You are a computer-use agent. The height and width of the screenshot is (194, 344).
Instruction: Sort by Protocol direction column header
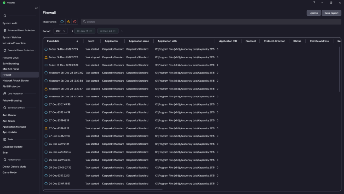pos(274,41)
